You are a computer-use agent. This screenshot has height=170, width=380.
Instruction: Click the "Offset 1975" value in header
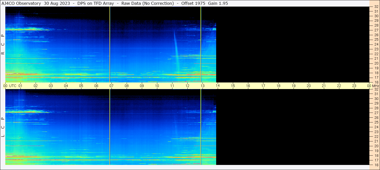pyautogui.click(x=193, y=3)
